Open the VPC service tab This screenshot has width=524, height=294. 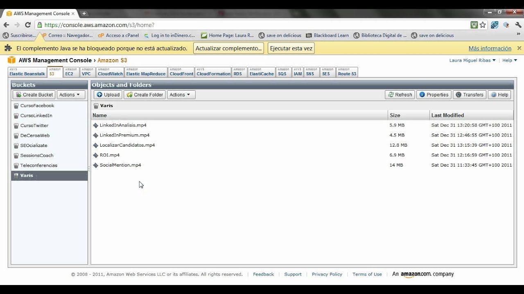pyautogui.click(x=88, y=72)
